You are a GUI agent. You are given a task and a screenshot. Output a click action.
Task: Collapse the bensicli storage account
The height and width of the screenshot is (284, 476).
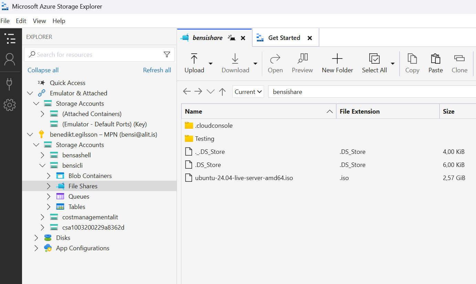coord(42,165)
